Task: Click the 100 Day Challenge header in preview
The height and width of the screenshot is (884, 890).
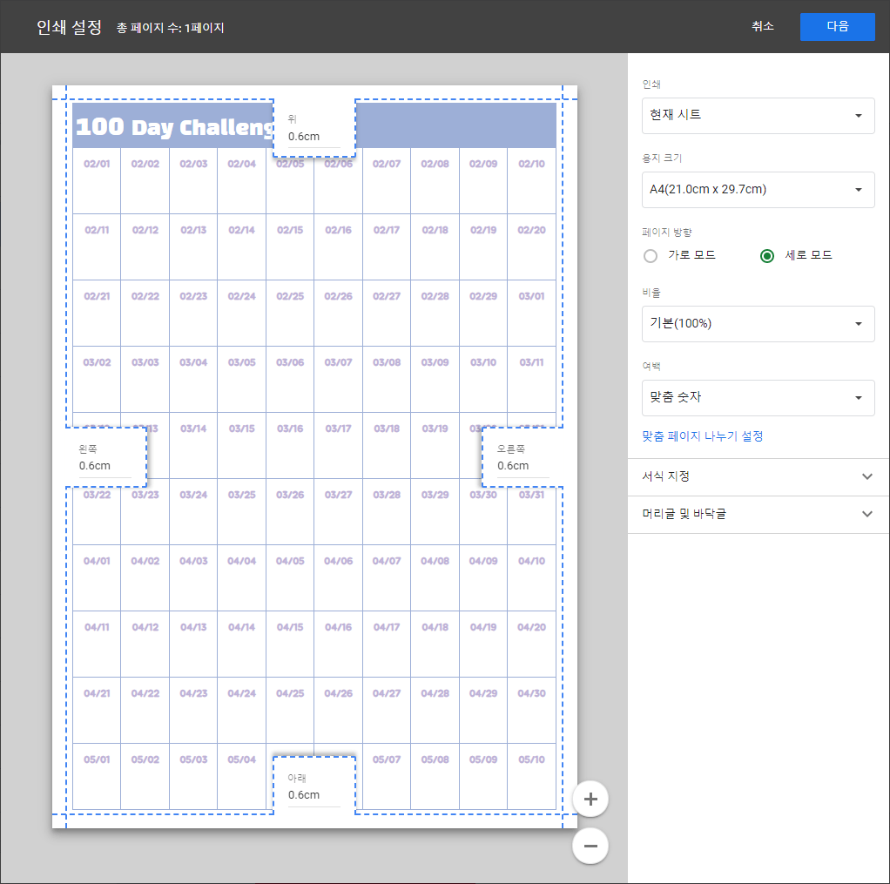Action: (x=174, y=126)
